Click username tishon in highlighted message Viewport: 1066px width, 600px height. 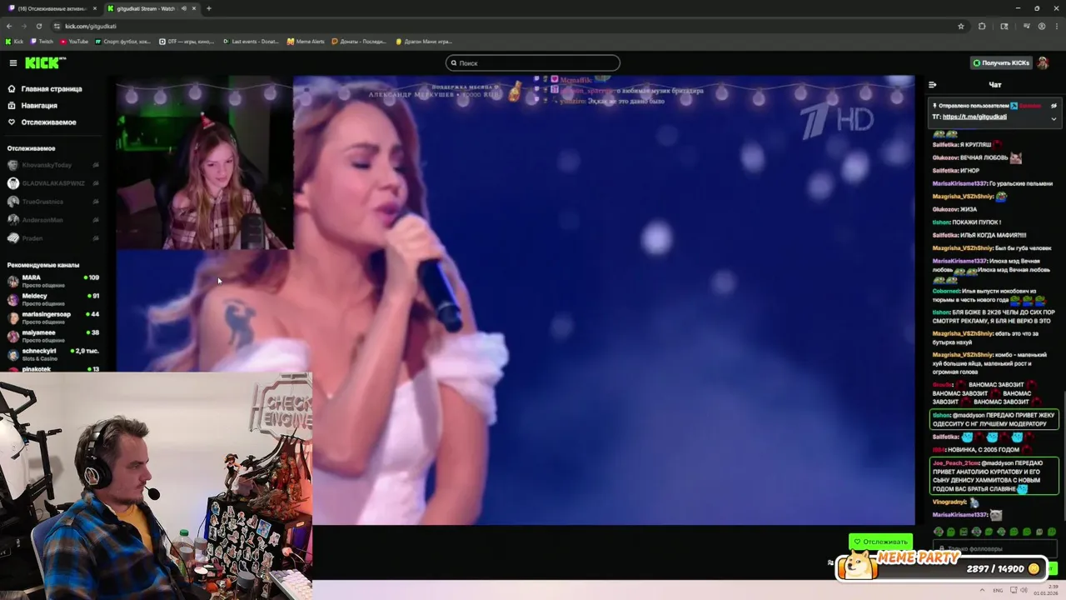[x=941, y=415]
